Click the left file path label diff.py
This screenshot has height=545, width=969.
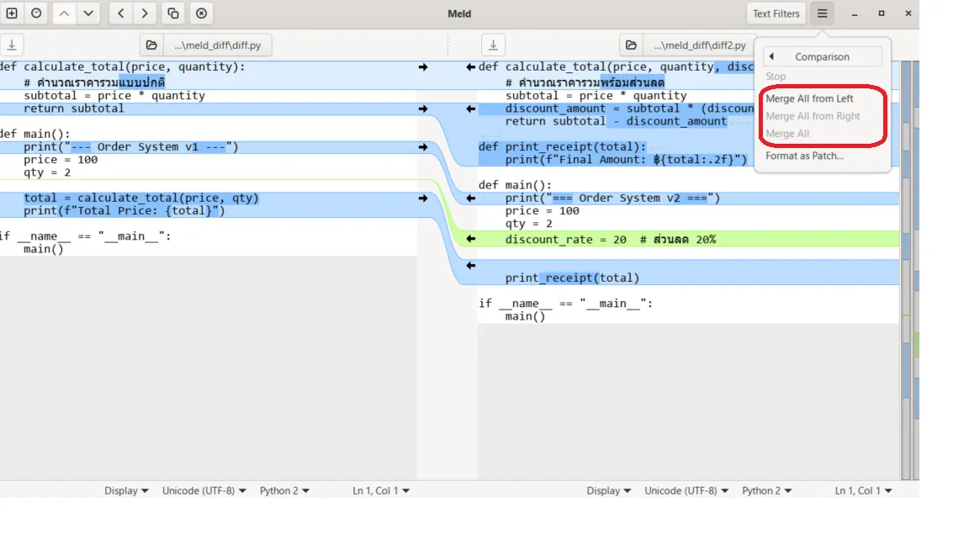(x=218, y=45)
